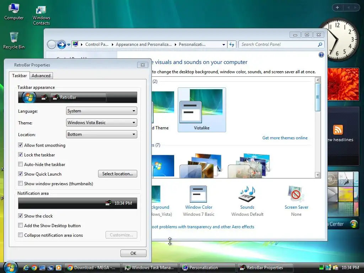Switch to Personalization taskbar button
The width and height of the screenshot is (364, 273).
tap(208, 268)
